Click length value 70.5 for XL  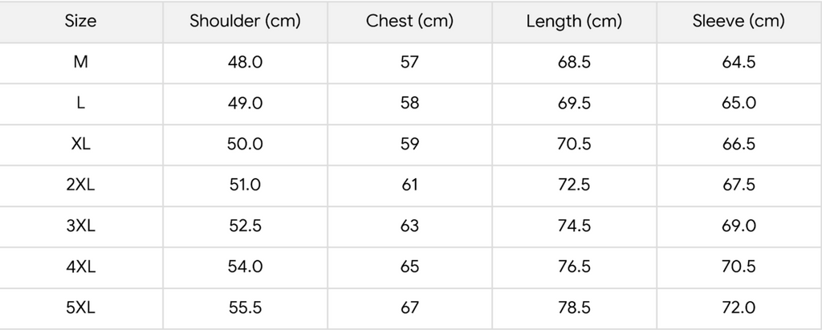point(574,145)
